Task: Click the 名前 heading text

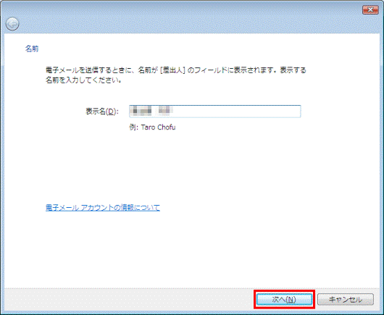Action: (32, 49)
